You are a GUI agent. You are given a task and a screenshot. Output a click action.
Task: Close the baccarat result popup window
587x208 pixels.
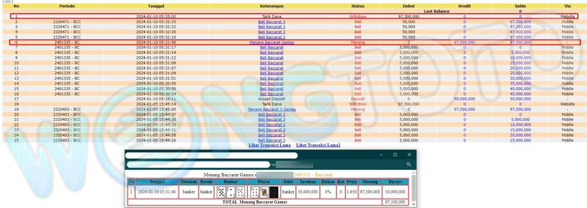(409, 155)
